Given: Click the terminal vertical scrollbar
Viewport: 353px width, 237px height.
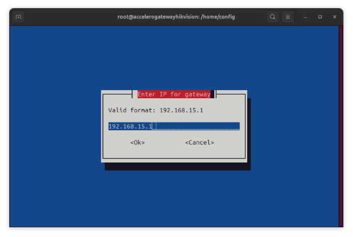Looking at the screenshot, I should [x=341, y=126].
